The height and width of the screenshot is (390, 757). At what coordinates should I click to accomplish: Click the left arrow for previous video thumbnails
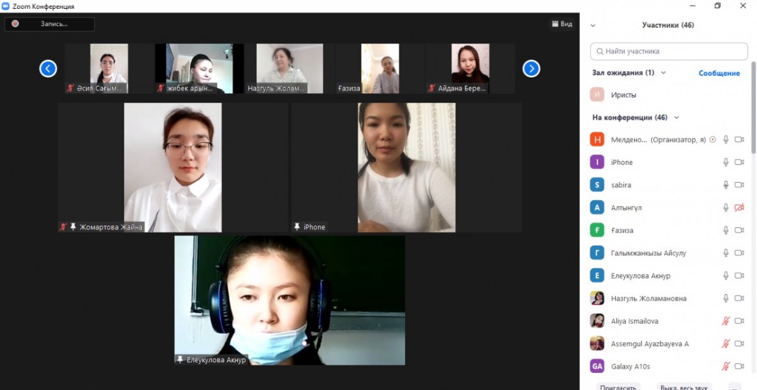point(49,69)
